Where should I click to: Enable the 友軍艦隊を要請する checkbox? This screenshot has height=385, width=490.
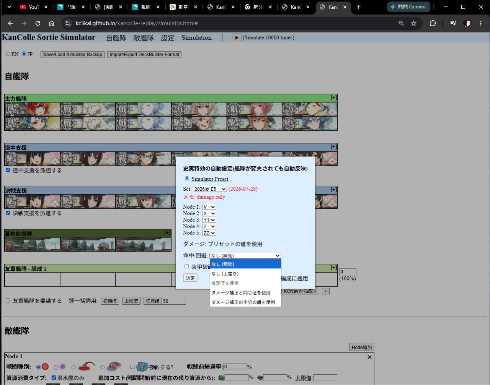8,301
